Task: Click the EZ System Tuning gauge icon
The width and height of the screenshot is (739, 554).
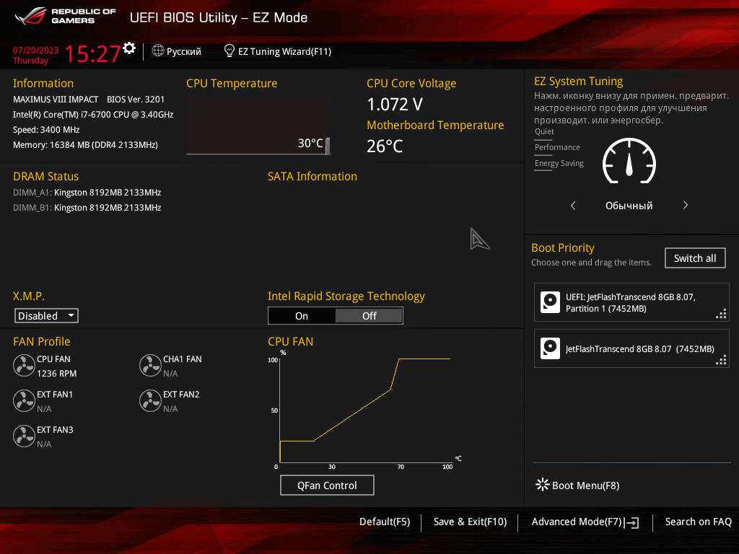Action: point(629,161)
